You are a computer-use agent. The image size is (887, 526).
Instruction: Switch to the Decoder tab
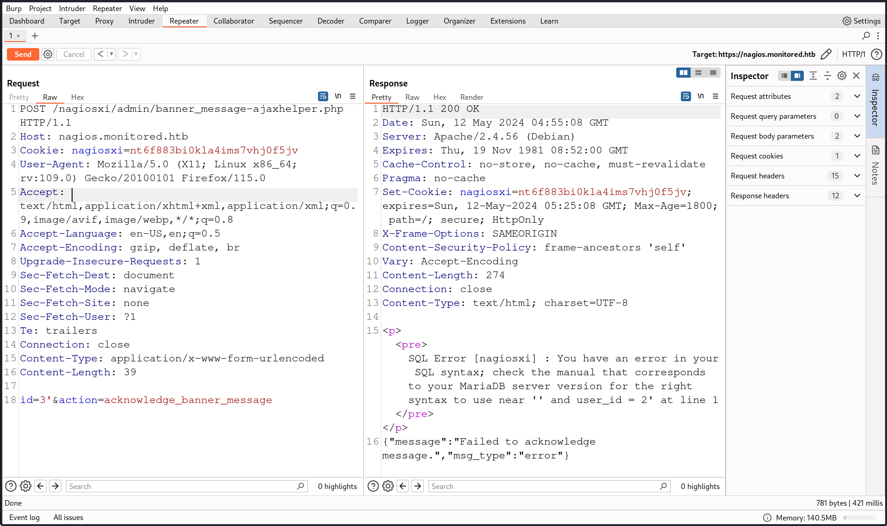pos(331,21)
